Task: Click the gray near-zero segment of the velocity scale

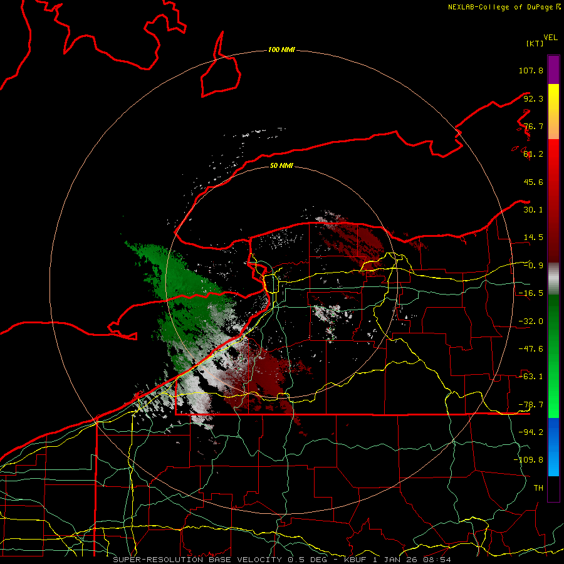Action: (x=553, y=279)
